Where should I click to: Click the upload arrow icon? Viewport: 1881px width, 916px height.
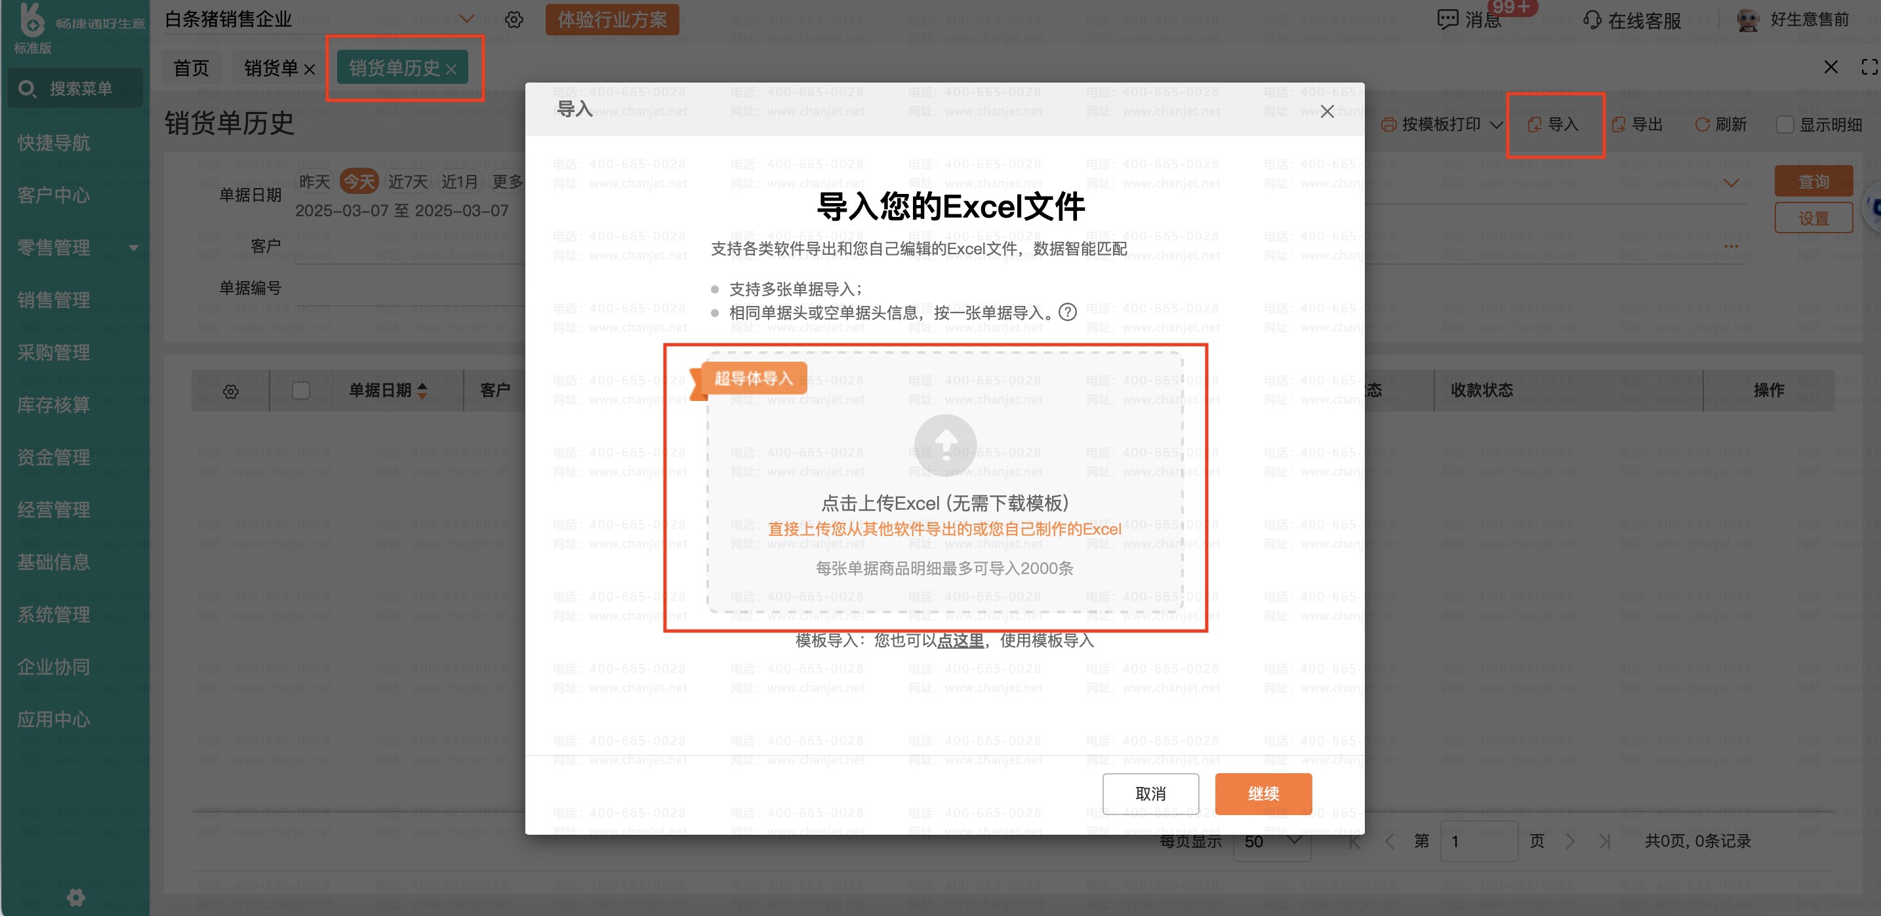tap(946, 445)
